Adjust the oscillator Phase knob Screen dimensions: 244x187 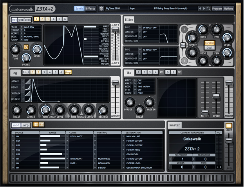(26, 58)
